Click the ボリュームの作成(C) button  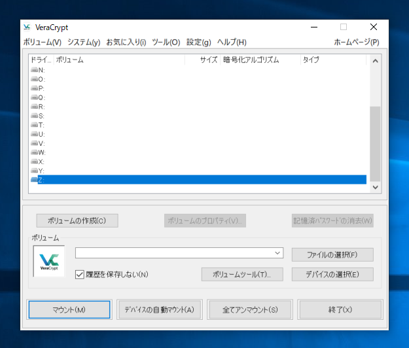click(77, 220)
